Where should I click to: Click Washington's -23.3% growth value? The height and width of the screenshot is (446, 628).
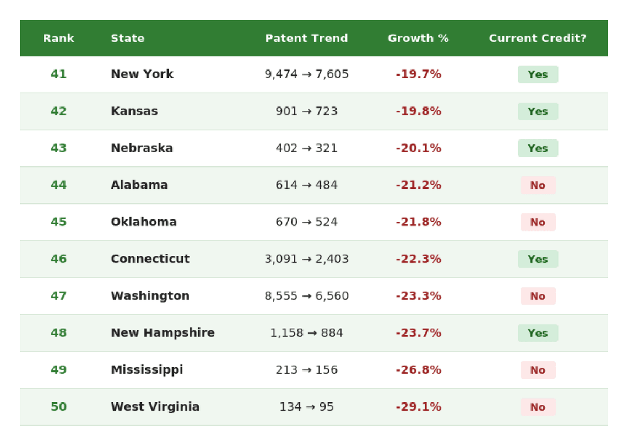pos(418,296)
